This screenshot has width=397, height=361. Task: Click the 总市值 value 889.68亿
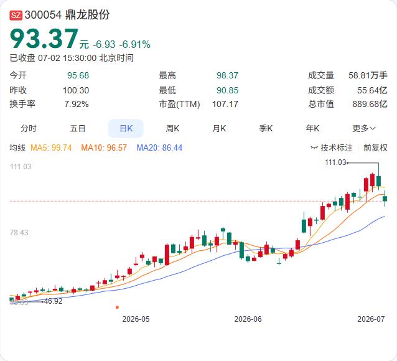[370, 104]
